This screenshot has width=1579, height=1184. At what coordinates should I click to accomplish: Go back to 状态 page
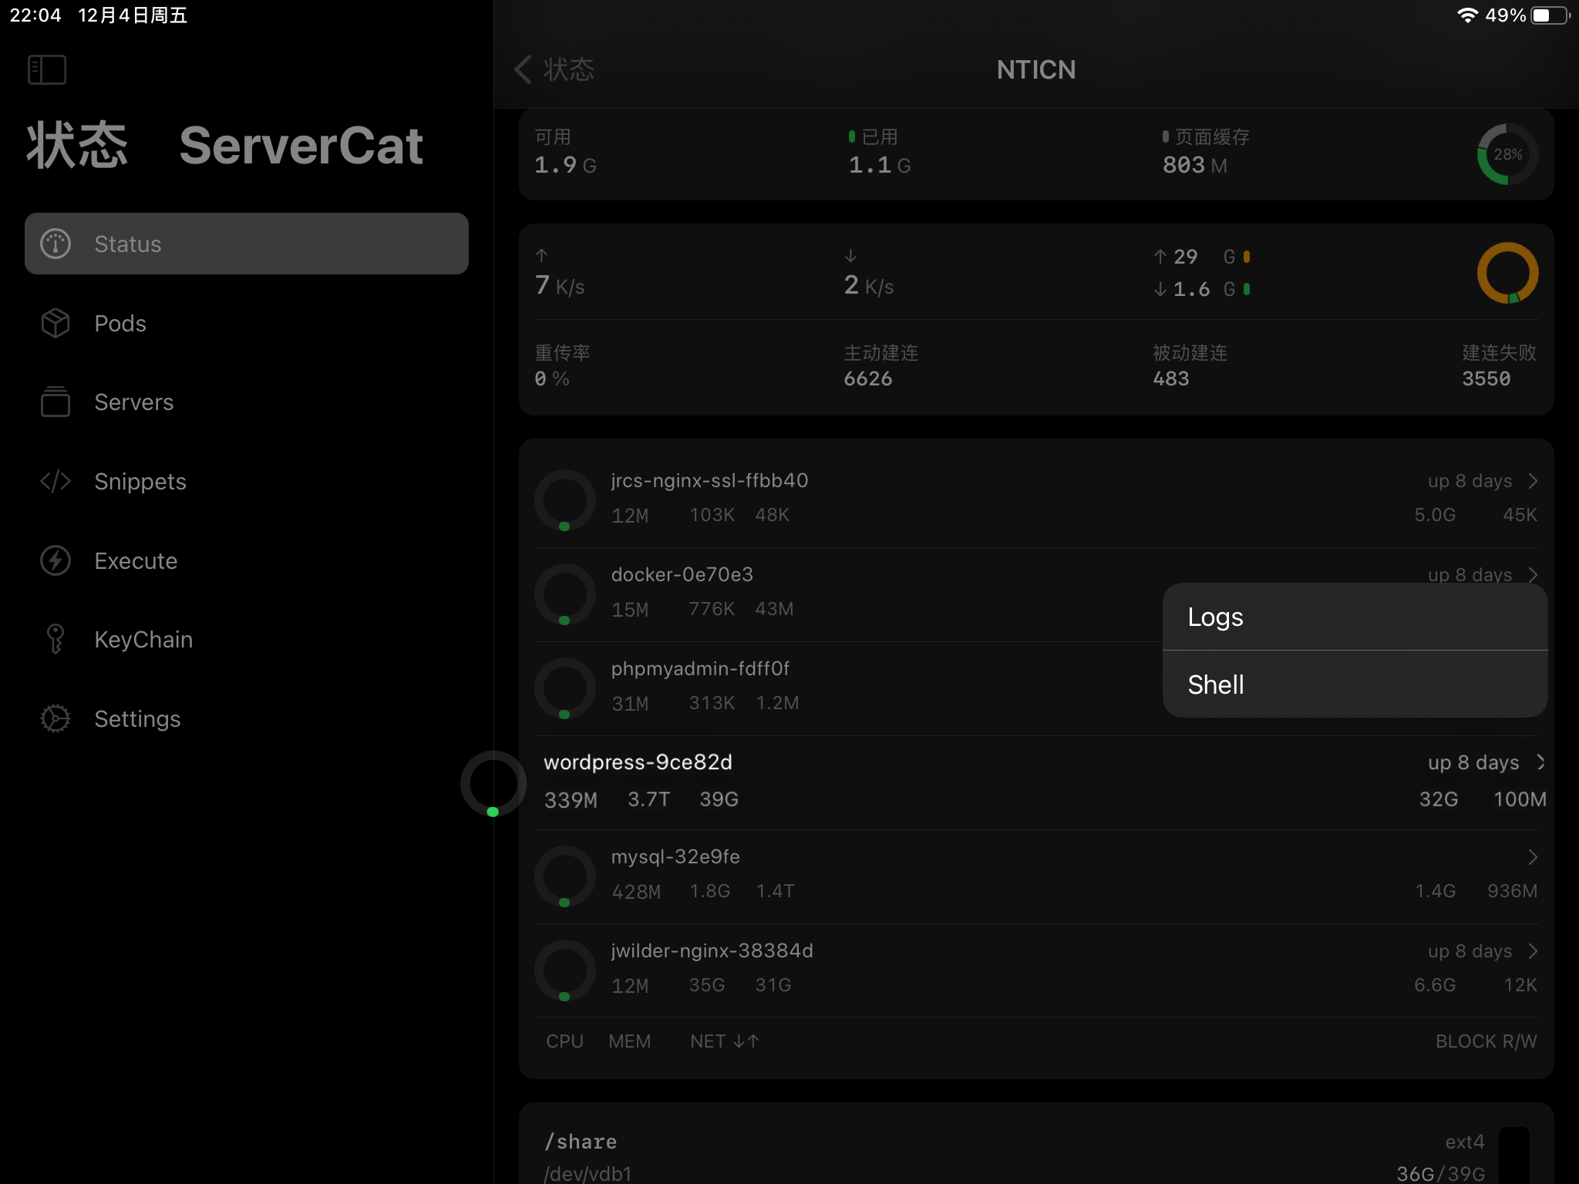coord(554,69)
